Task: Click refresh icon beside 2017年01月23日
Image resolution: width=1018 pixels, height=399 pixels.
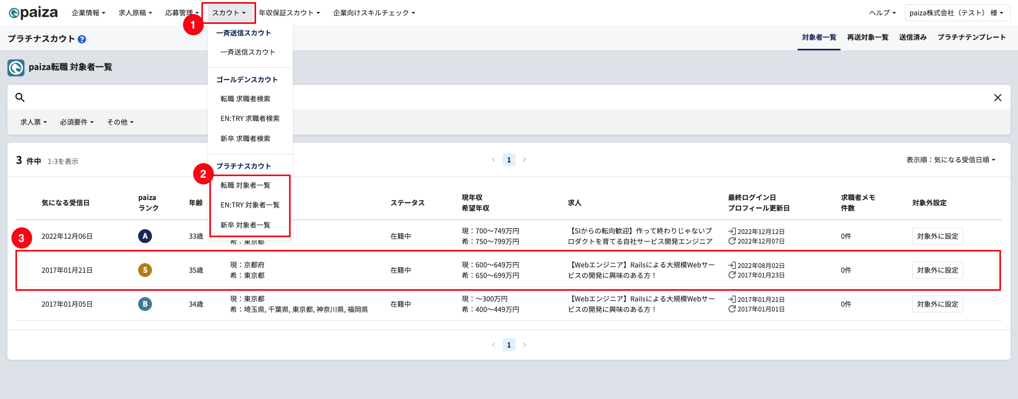Action: coord(732,275)
